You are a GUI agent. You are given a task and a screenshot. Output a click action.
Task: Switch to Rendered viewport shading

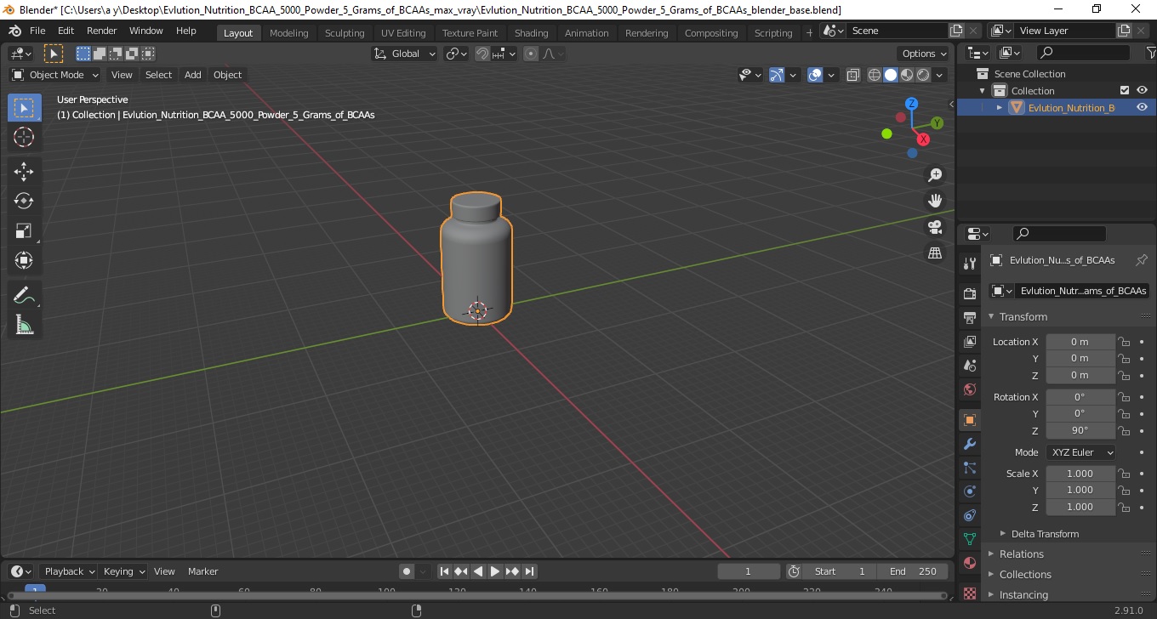point(923,75)
